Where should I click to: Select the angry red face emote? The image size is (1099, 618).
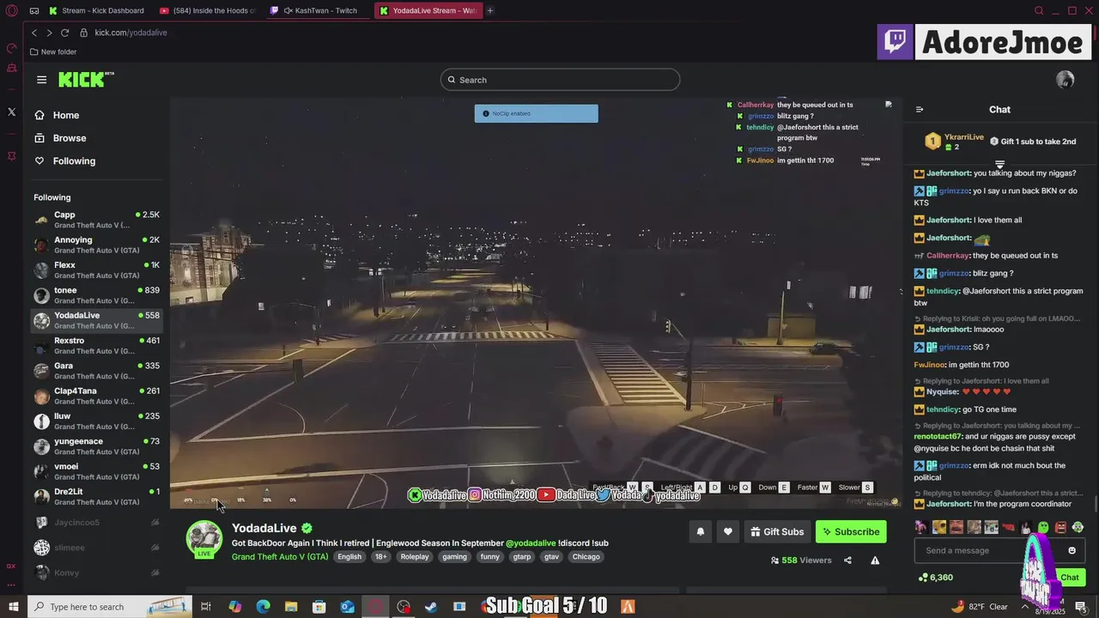coord(1060,527)
